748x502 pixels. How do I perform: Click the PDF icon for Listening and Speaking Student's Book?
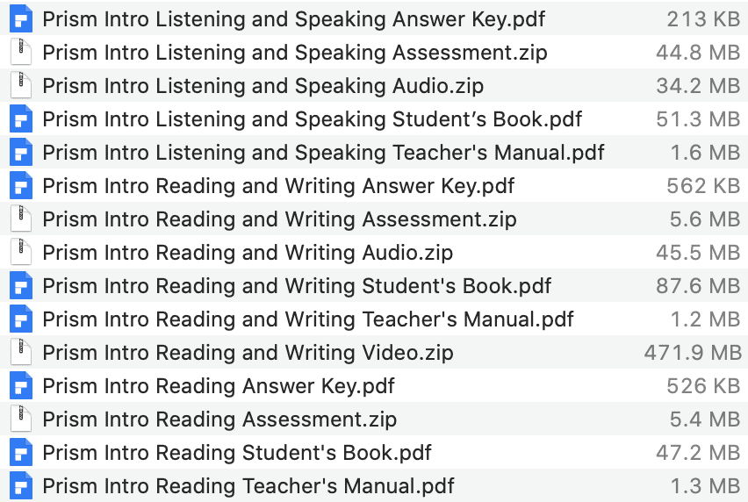(x=21, y=118)
